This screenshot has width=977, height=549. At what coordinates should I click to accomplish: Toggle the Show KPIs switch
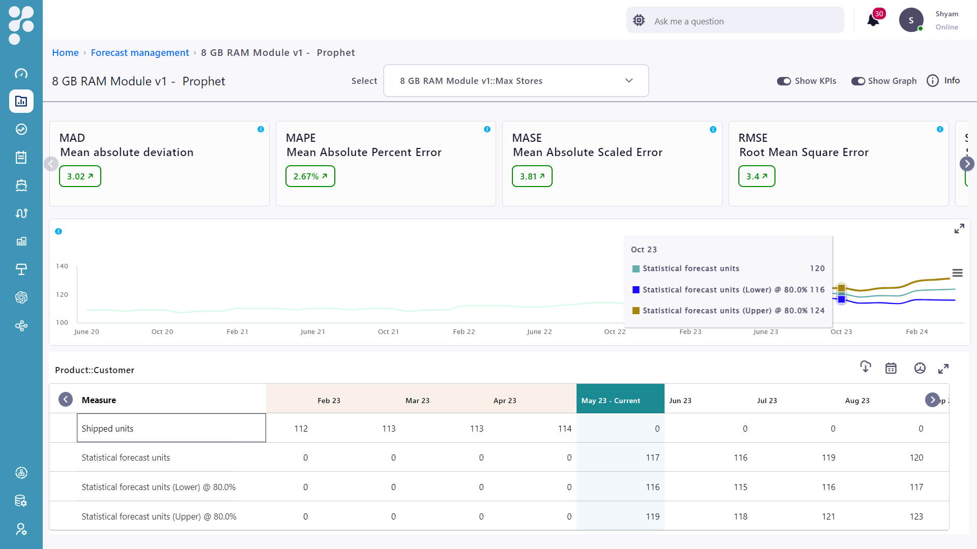coord(784,81)
